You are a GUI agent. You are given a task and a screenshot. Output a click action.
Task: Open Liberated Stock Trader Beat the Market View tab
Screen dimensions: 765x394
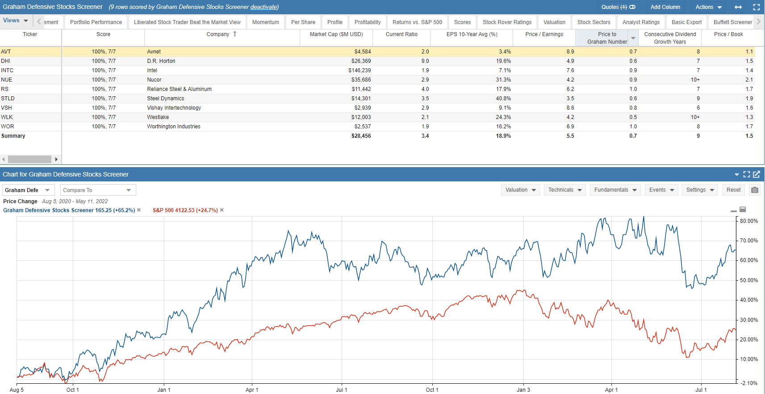(x=187, y=22)
